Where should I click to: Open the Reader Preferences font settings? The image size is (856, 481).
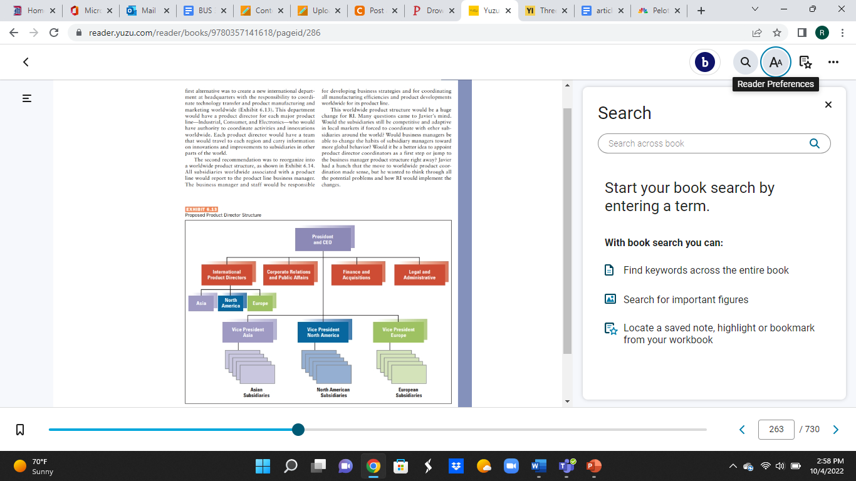(776, 62)
